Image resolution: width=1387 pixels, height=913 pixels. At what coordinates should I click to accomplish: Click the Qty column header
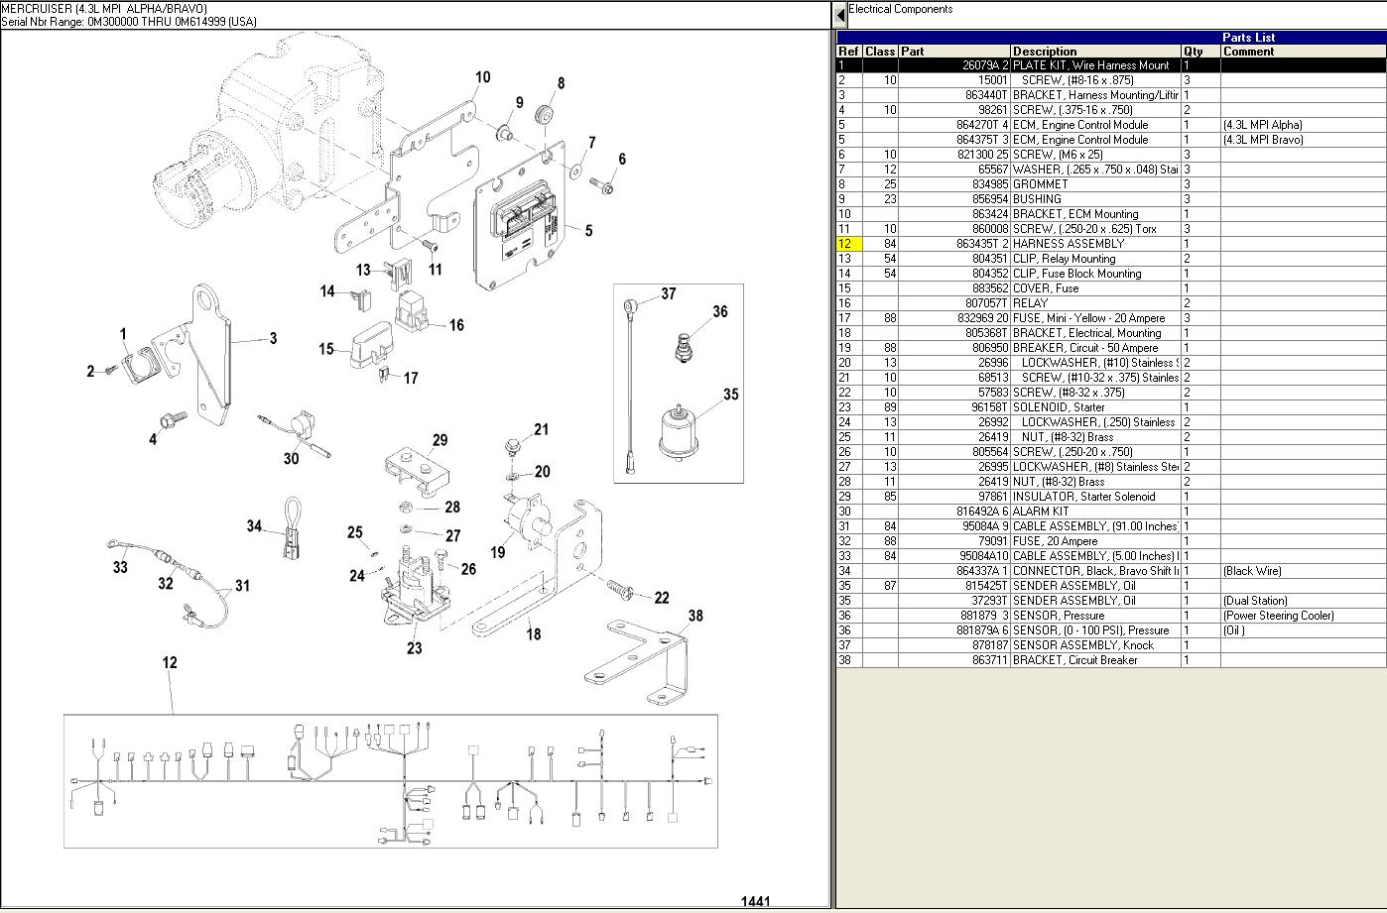coord(1200,52)
